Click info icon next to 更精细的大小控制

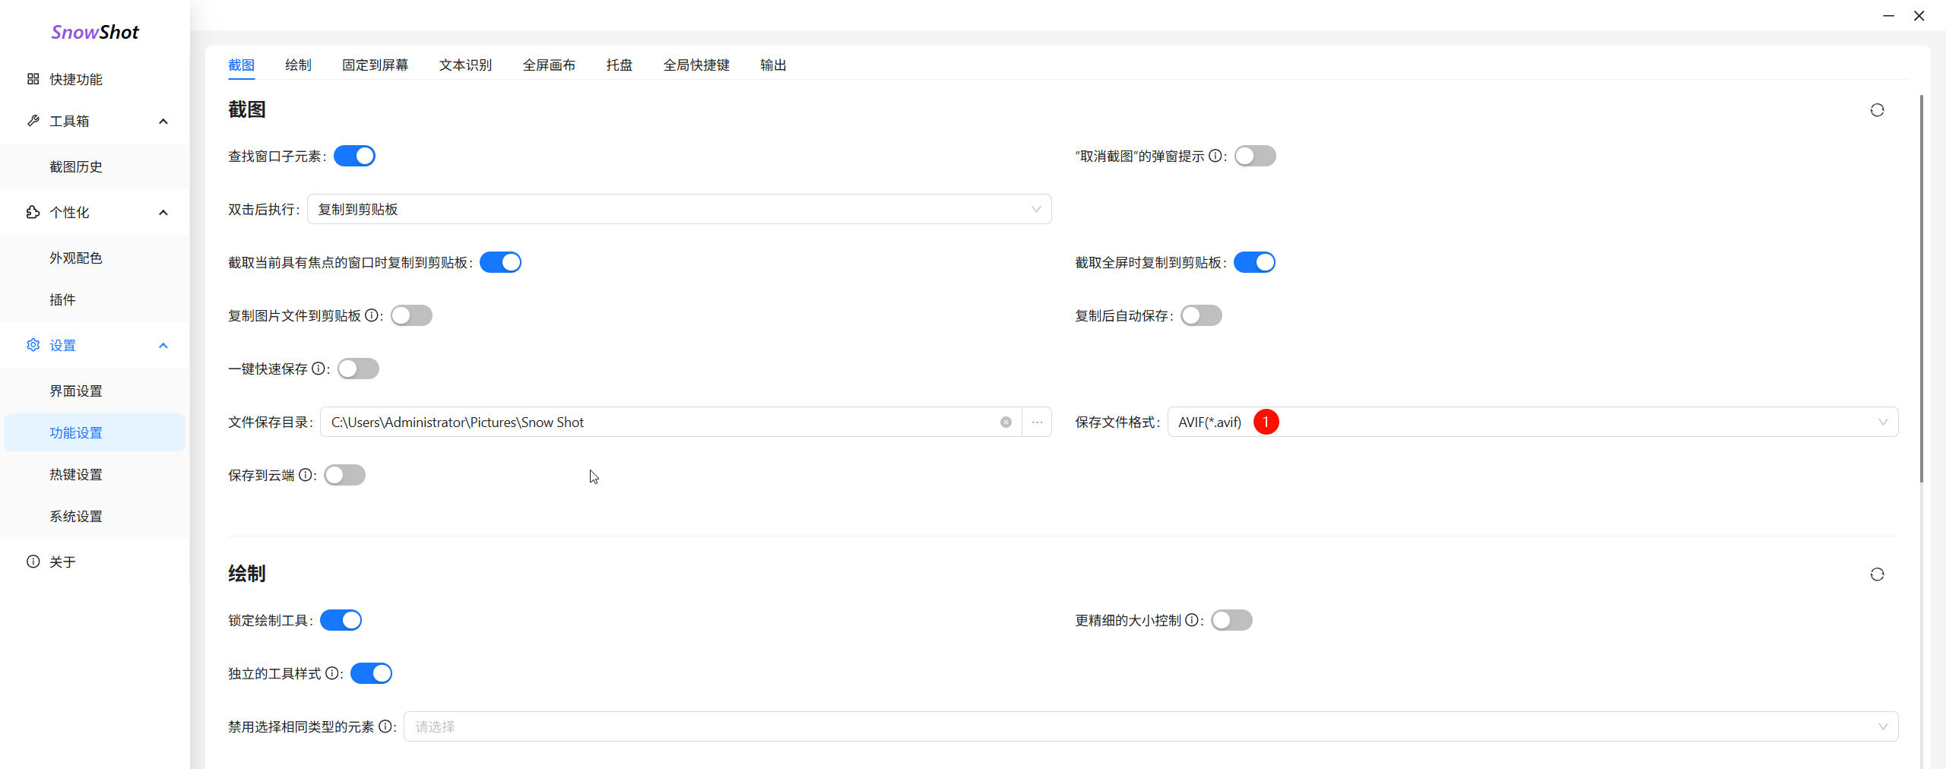point(1192,621)
